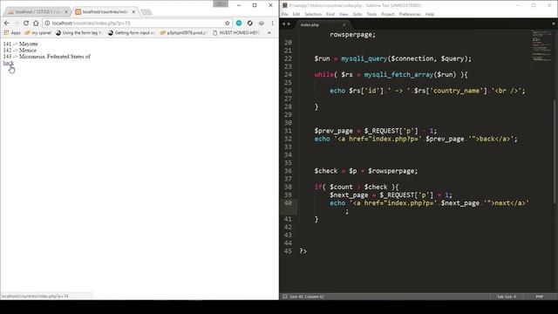
Task: Click the $check variable on line 36
Action: (x=325, y=171)
